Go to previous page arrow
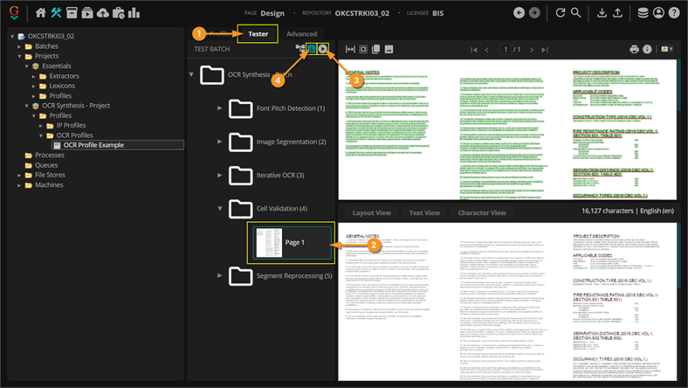 point(487,50)
